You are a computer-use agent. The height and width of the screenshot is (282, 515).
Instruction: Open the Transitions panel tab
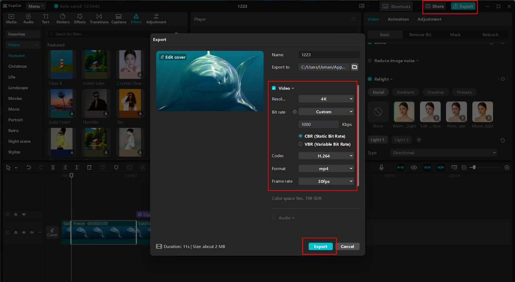point(99,18)
